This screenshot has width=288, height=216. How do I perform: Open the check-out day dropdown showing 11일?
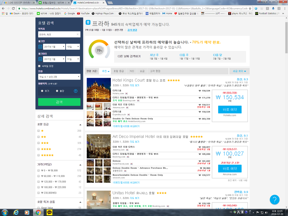pyautogui.click(x=73, y=59)
